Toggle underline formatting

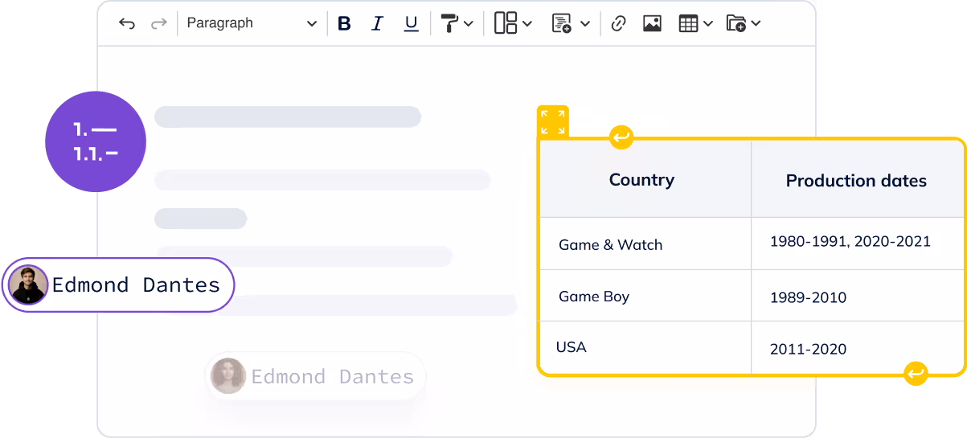(x=411, y=23)
